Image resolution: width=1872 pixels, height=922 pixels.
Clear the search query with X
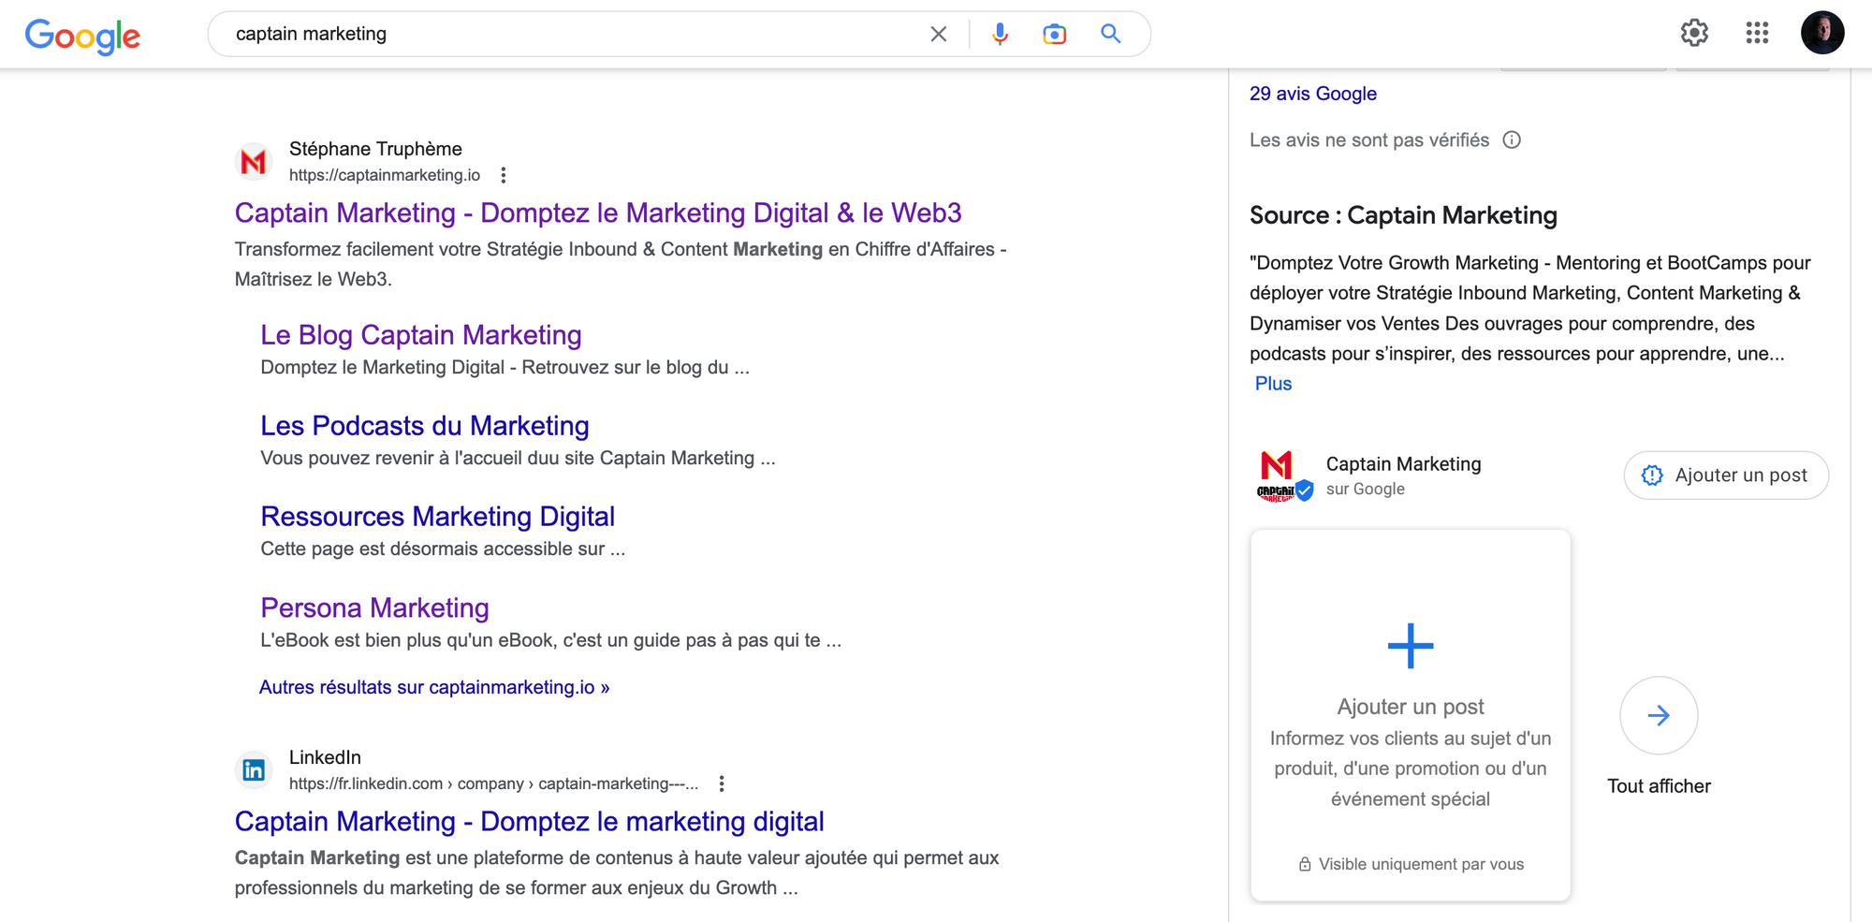click(938, 35)
